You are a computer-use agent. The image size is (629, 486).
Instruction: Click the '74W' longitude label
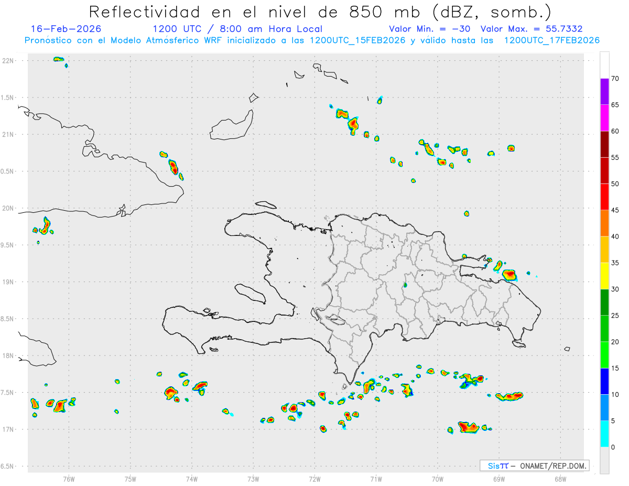192,478
